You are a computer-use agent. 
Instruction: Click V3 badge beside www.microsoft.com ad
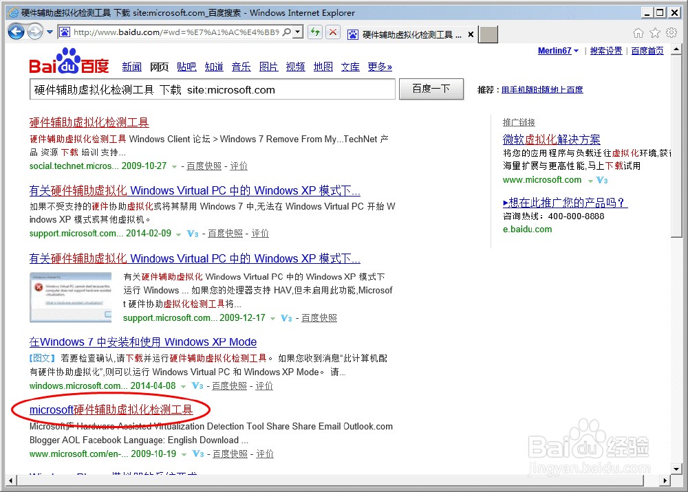click(602, 180)
